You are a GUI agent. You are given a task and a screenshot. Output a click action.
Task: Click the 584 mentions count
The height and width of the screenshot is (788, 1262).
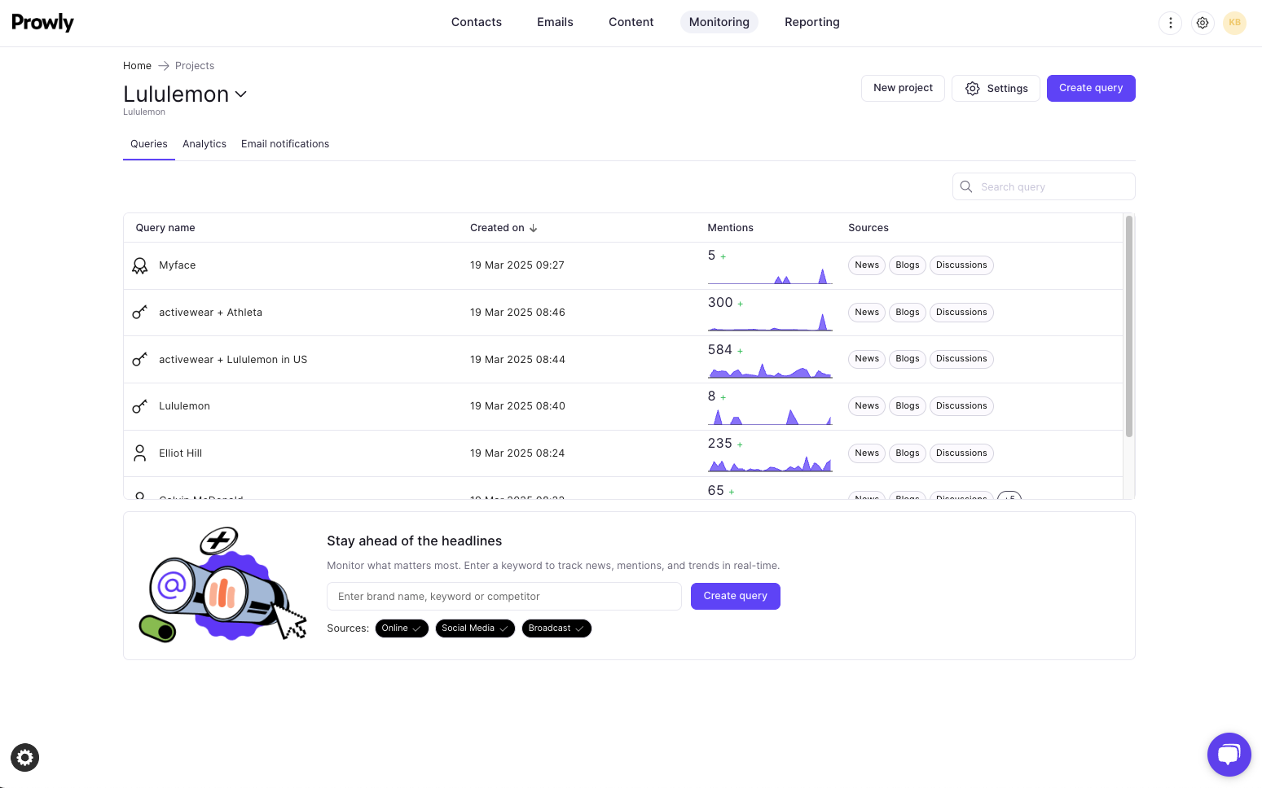click(720, 350)
